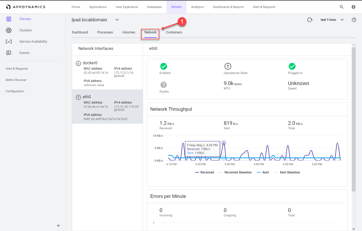Click the 819 B/s Sent value
The height and width of the screenshot is (231, 362).
click(231, 123)
